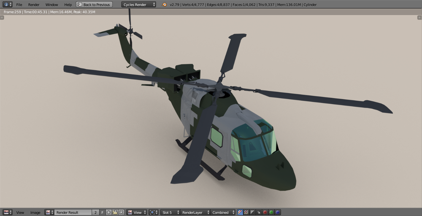
Task: Open the Help menu
Action: pyautogui.click(x=68, y=5)
